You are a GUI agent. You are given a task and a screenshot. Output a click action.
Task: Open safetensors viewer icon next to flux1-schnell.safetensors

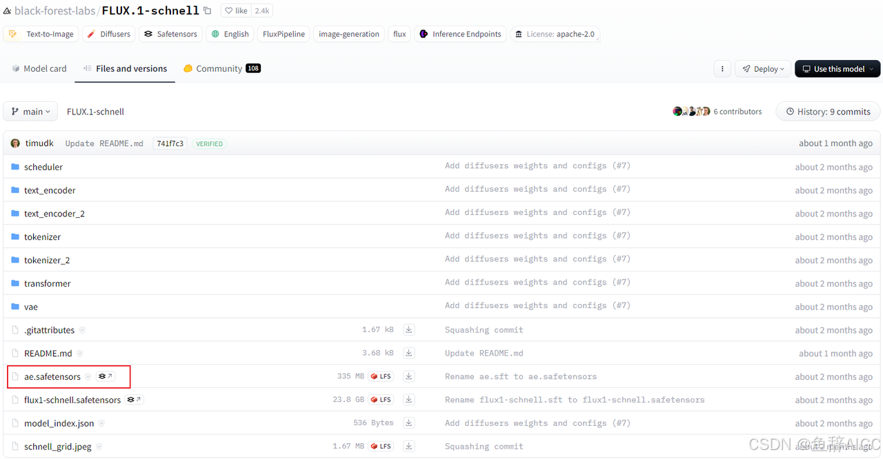[x=134, y=400]
